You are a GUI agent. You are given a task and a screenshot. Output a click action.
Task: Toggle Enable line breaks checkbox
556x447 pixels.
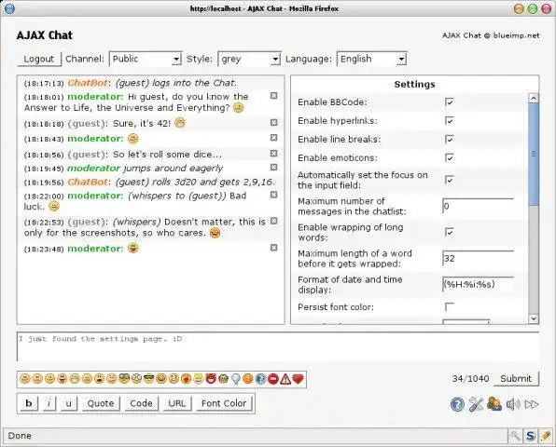pos(450,140)
